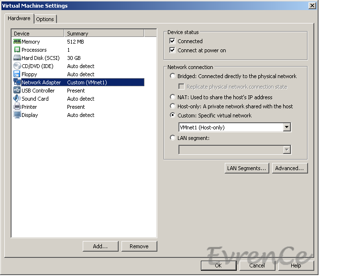
Task: Open the VMnet1 (Host-only) dropdown
Action: point(286,127)
